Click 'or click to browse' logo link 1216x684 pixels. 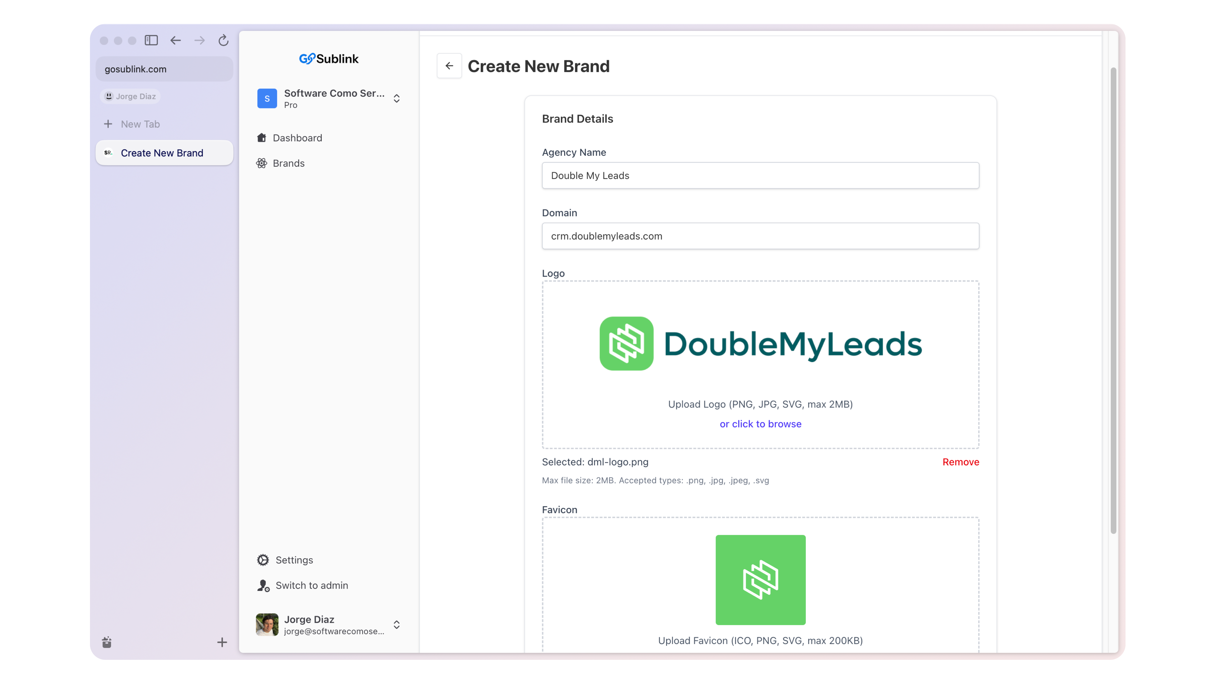pyautogui.click(x=760, y=424)
